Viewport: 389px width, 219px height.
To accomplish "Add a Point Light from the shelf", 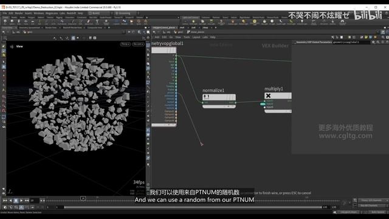I will tap(193, 22).
